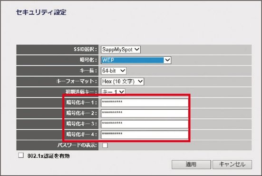Enable the パスワードの表示 checkbox

(105, 145)
